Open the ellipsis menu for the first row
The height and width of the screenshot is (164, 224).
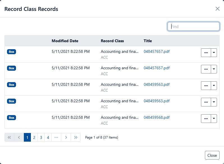[206, 53]
